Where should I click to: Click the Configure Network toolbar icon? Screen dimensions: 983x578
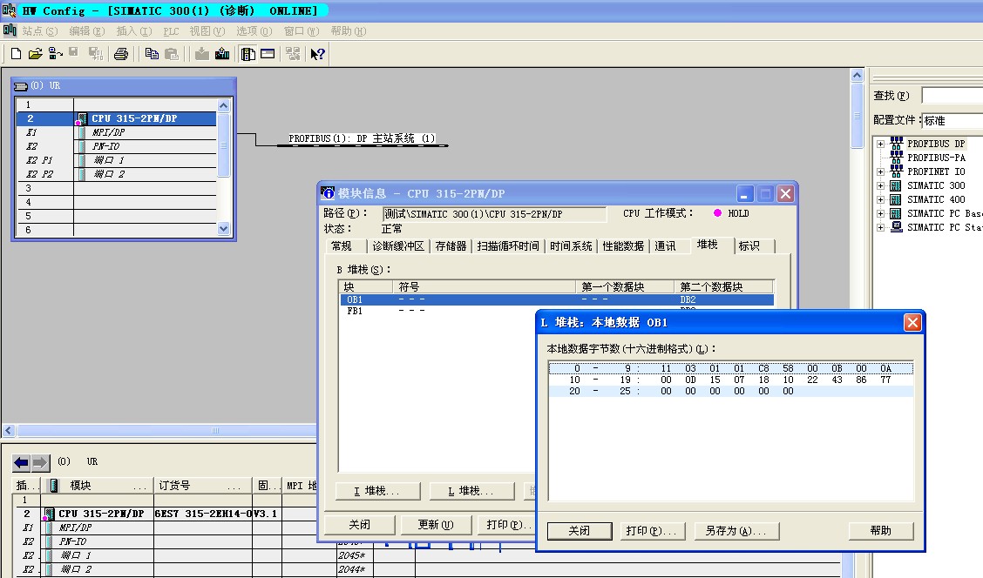pyautogui.click(x=293, y=54)
